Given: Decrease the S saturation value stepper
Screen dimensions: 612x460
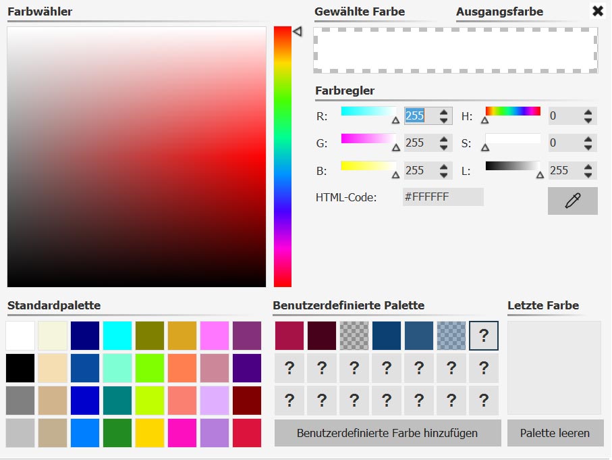Looking at the screenshot, I should pyautogui.click(x=588, y=147).
